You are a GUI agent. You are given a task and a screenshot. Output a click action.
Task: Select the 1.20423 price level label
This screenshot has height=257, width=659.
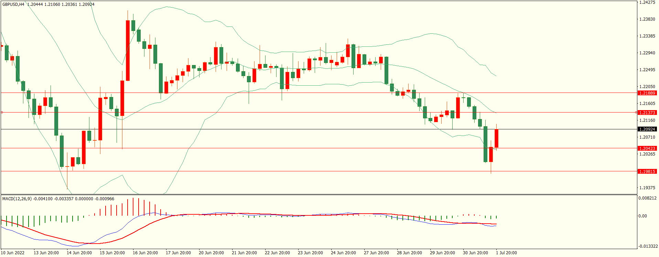[647, 149]
